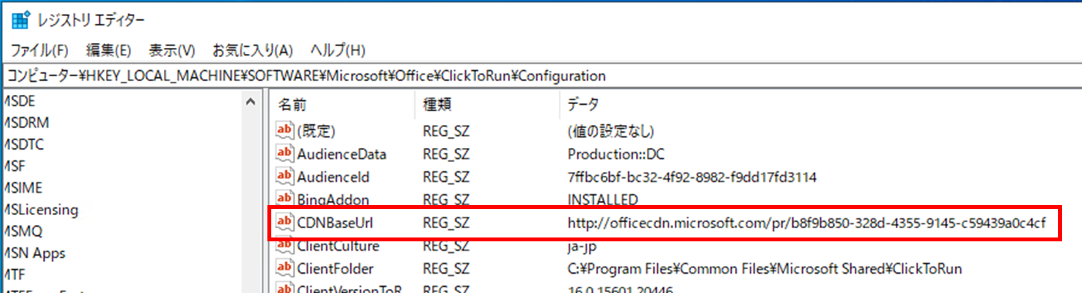The width and height of the screenshot is (1082, 293).
Task: Open the ファイル(F) menu
Action: point(39,51)
